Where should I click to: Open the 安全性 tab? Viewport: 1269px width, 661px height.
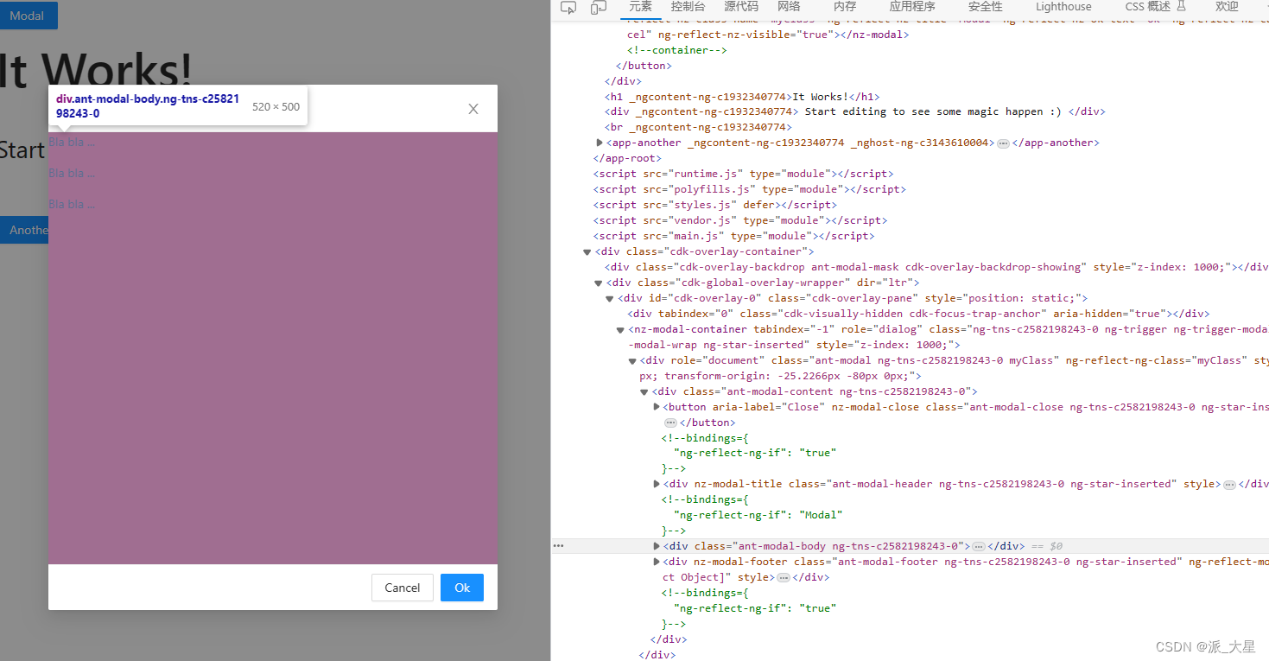coord(986,7)
